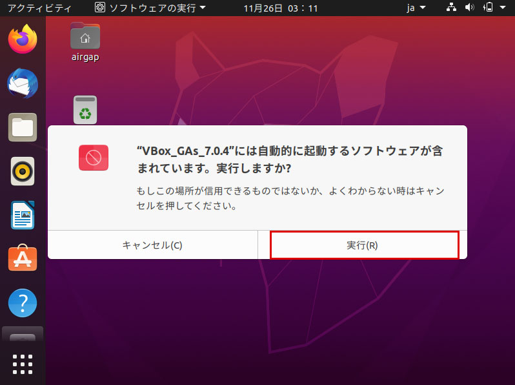Open the ja input source dropdown

click(416, 8)
